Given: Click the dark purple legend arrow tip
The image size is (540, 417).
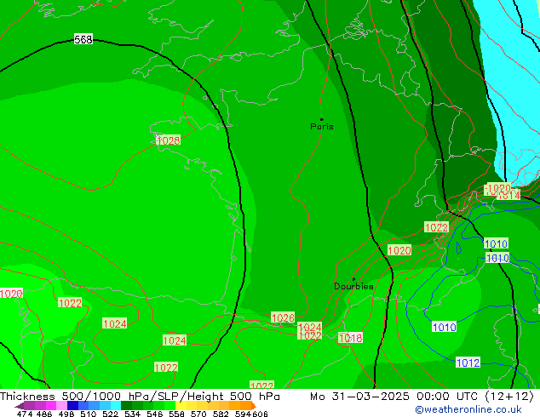Looking at the screenshot, I should tap(19, 406).
